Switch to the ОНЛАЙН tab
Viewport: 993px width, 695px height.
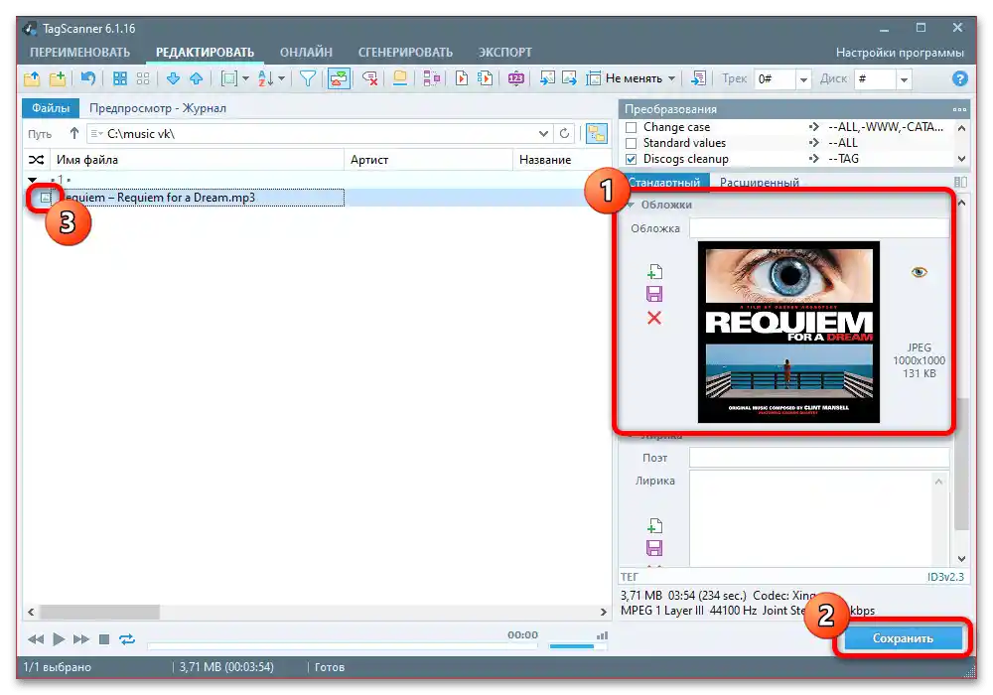(x=306, y=52)
